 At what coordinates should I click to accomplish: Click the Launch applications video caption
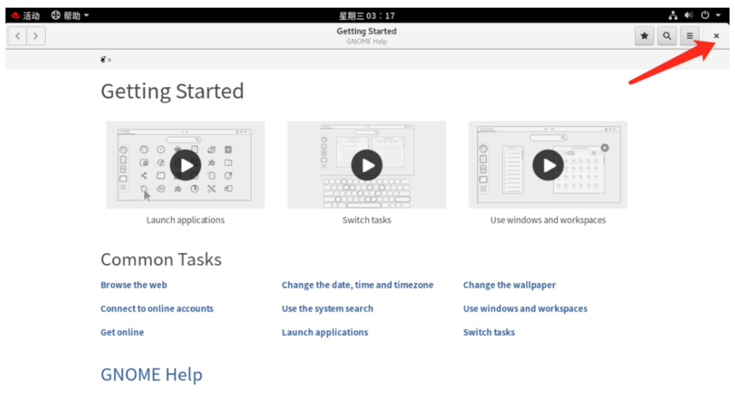pos(186,220)
